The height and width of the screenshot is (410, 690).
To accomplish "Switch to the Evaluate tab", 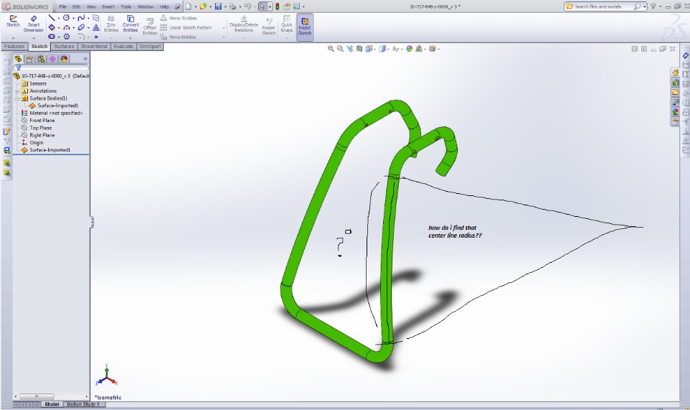I will coord(123,46).
